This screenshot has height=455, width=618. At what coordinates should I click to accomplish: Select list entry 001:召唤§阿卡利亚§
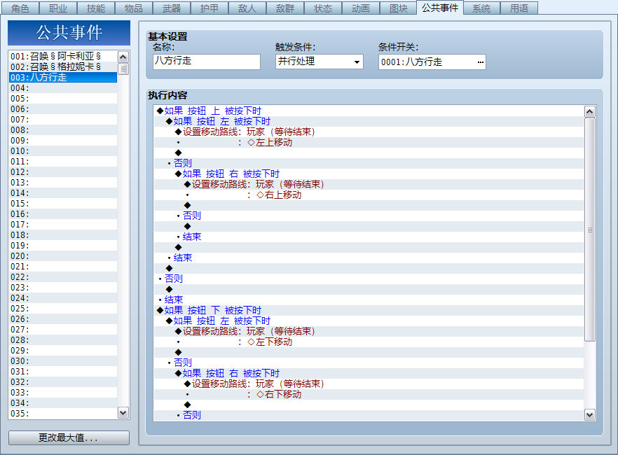click(63, 56)
